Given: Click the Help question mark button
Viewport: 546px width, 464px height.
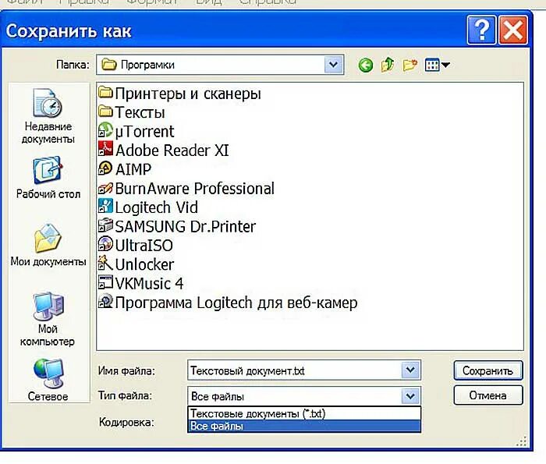Looking at the screenshot, I should coord(481,30).
